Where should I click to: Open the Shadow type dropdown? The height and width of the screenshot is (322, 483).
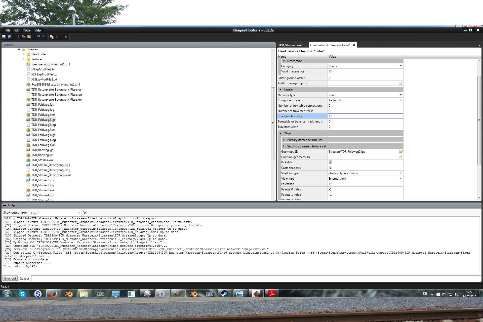400,173
